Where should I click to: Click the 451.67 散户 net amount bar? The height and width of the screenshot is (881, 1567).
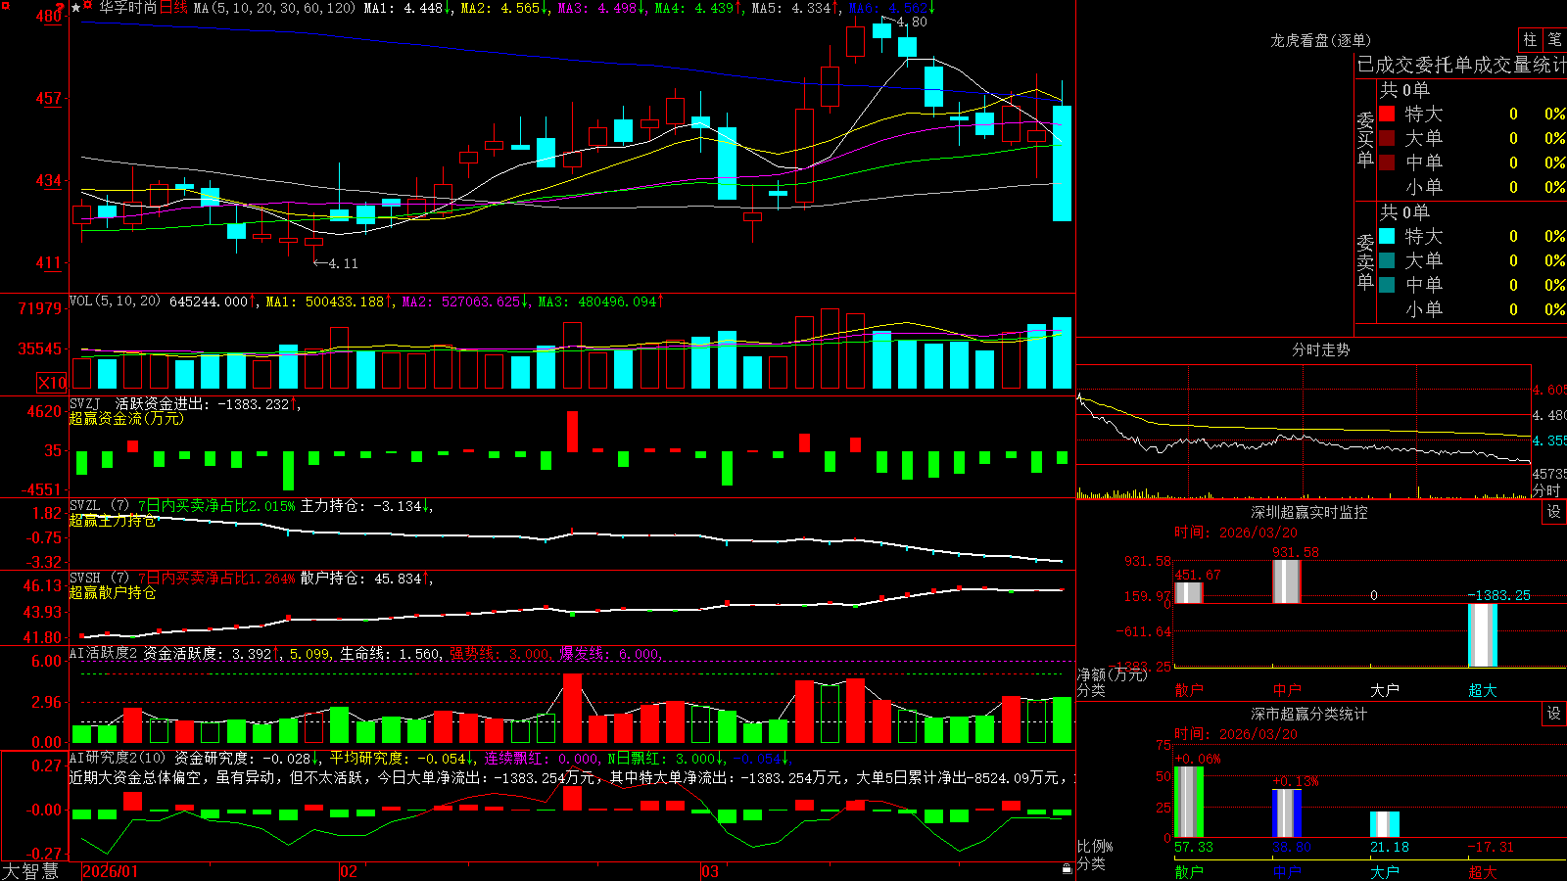click(x=1189, y=592)
